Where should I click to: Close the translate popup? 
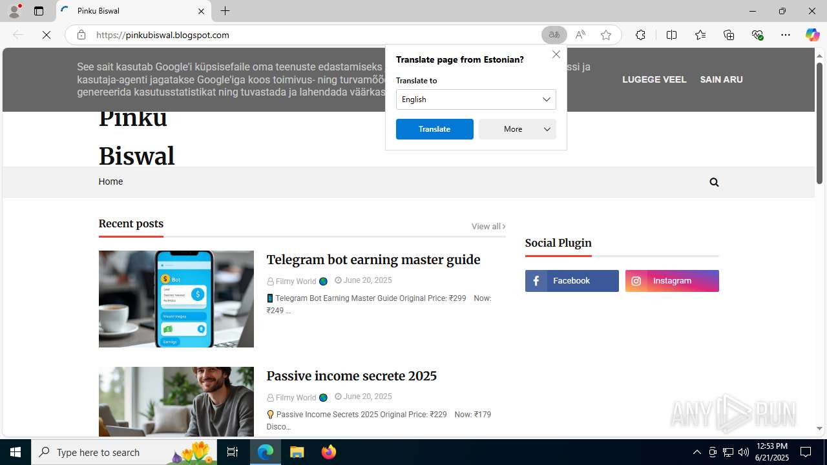point(556,54)
